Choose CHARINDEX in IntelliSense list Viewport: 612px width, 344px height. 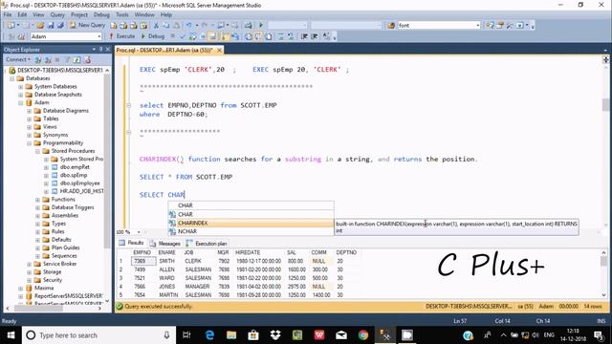251,223
